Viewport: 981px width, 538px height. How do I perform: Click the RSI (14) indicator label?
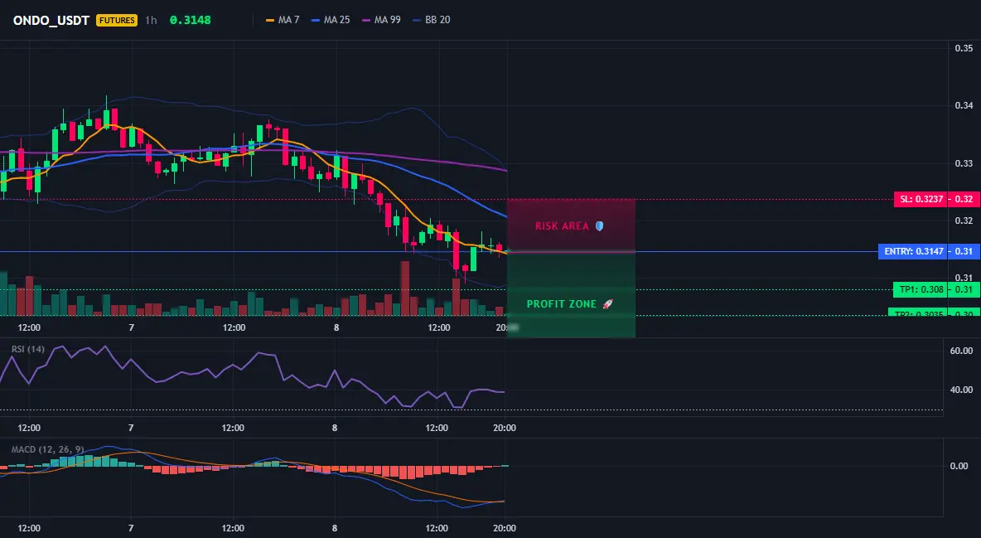pyautogui.click(x=28, y=349)
